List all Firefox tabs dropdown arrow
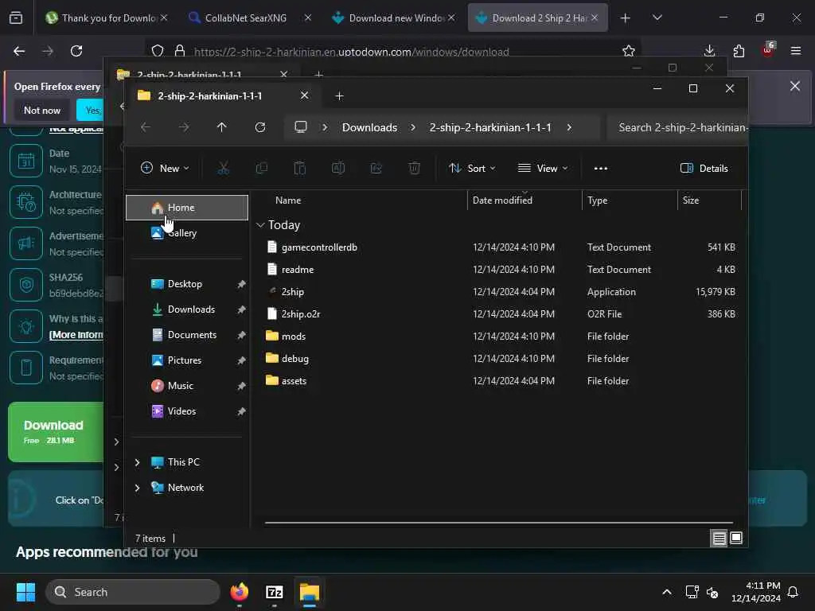 click(x=657, y=18)
